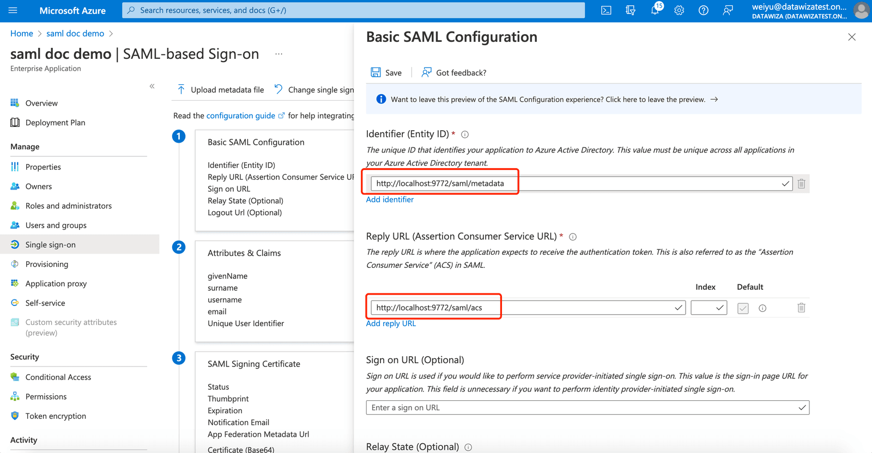The image size is (872, 453).
Task: Click Basic SAML Configuration card title
Action: [256, 142]
